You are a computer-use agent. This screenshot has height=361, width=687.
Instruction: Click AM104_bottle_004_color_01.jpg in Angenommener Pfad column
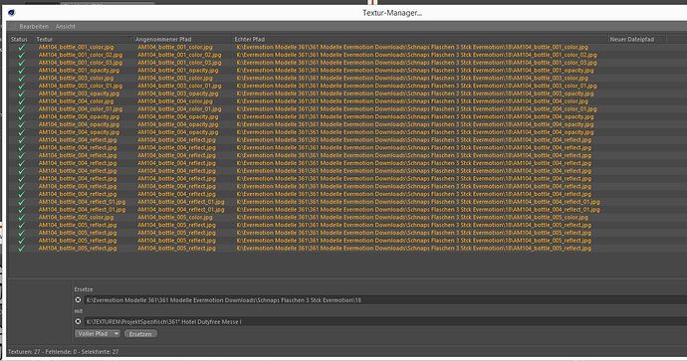coord(179,109)
